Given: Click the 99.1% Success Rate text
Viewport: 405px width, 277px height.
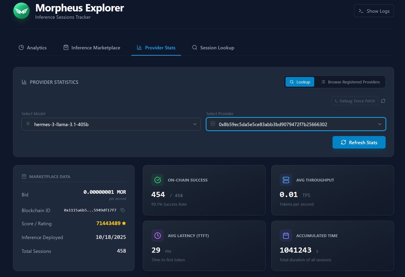Looking at the screenshot, I should pyautogui.click(x=169, y=204).
